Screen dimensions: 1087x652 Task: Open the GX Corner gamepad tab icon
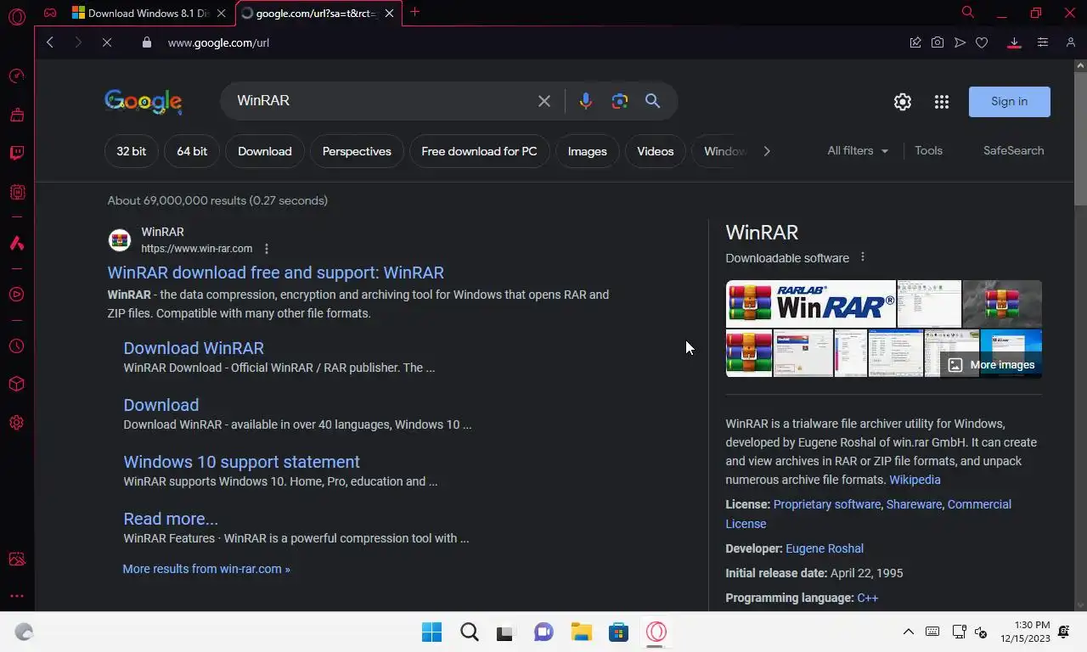[50, 13]
